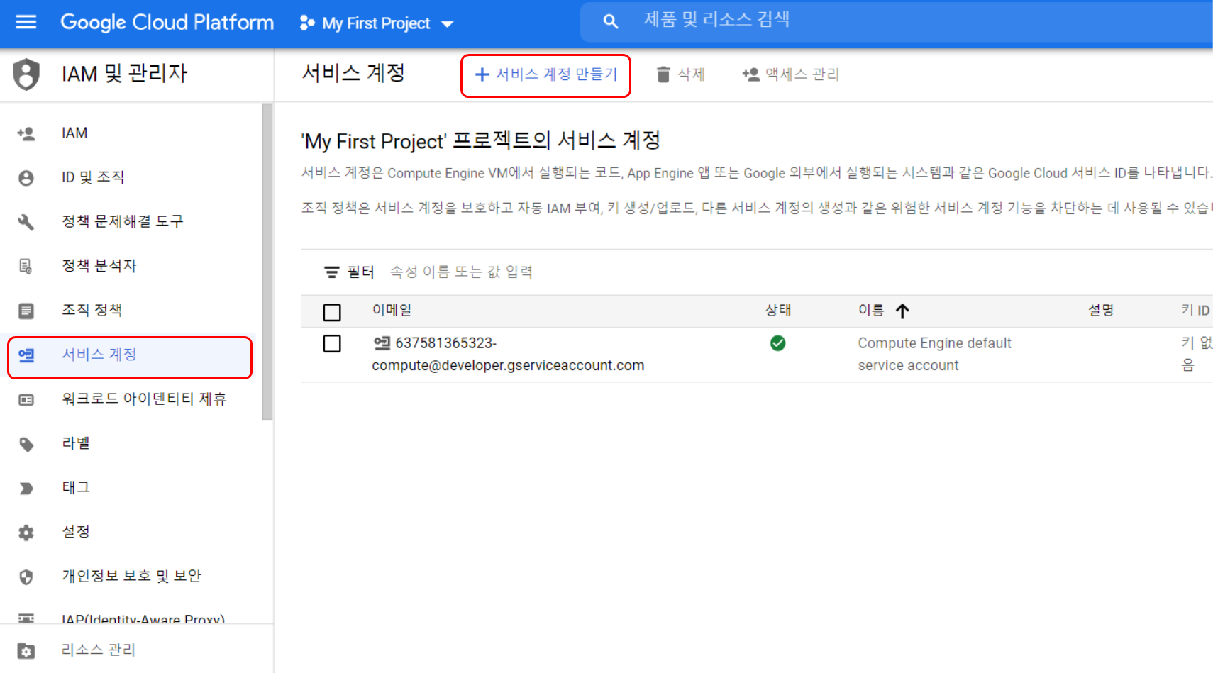Open the My First Project selector dropdown
This screenshot has width=1213, height=673.
pos(377,23)
